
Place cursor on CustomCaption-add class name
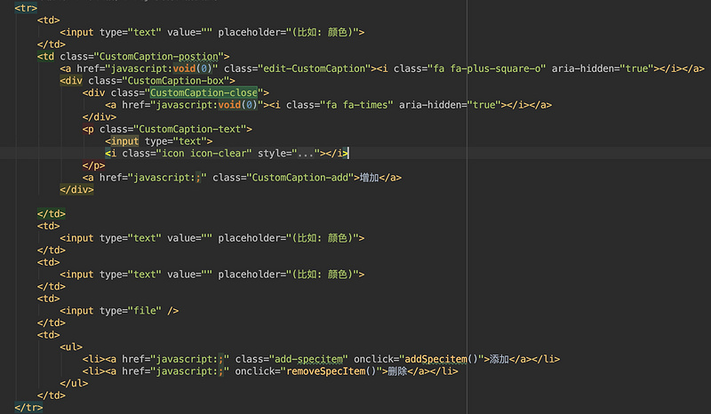pyautogui.click(x=300, y=178)
